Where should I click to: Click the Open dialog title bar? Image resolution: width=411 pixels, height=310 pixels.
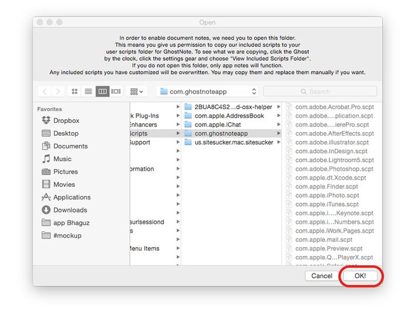207,22
